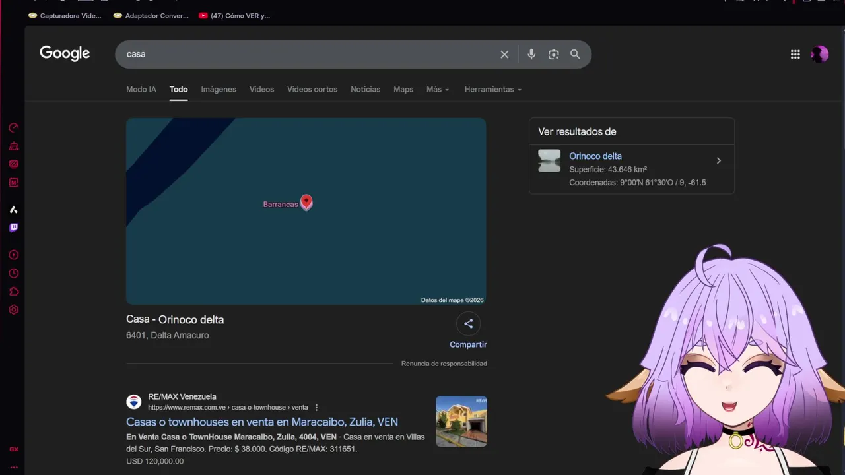
Task: Open the RE/MAX house thumbnail
Action: coord(461,421)
